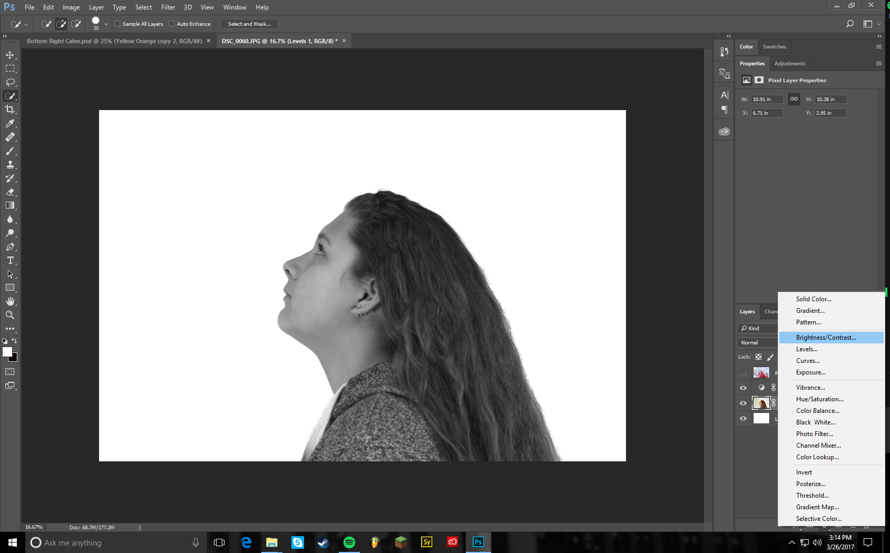This screenshot has width=890, height=553.
Task: Toggle Quick Mask mode
Action: 10,371
